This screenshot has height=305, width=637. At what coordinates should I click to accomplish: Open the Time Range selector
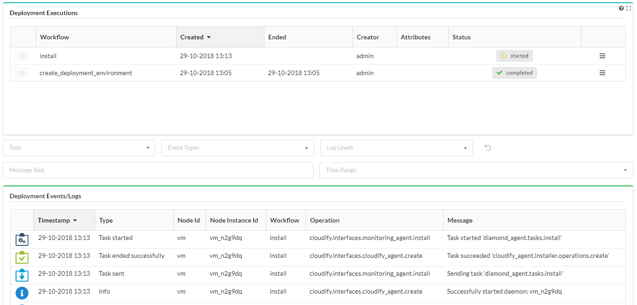(x=476, y=170)
